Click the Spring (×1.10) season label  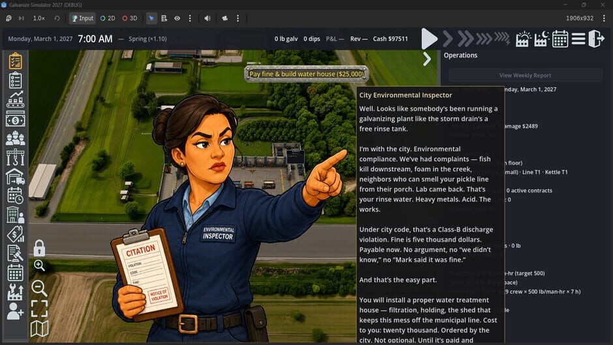point(147,38)
